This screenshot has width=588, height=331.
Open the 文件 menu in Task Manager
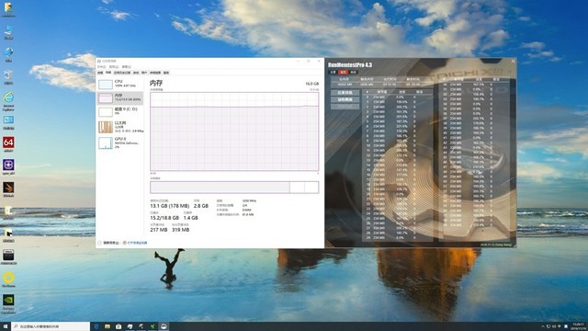pyautogui.click(x=102, y=67)
